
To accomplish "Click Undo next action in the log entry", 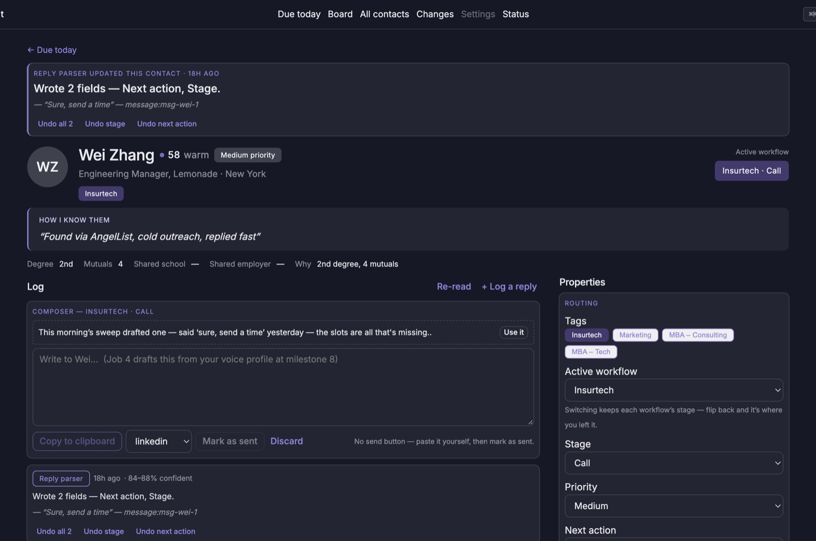I will [165, 531].
